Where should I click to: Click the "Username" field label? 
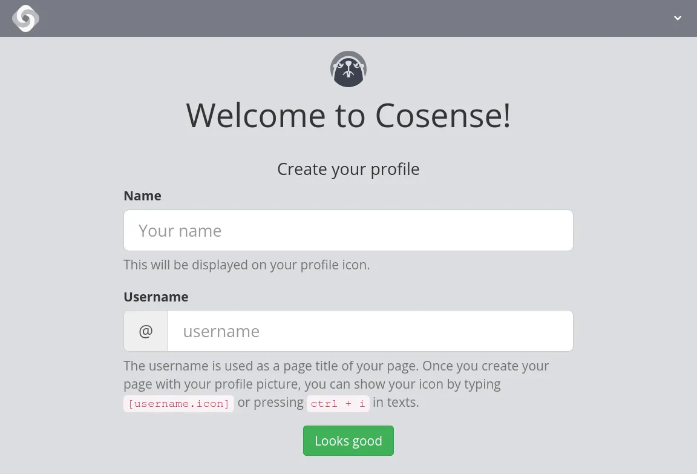tap(156, 297)
